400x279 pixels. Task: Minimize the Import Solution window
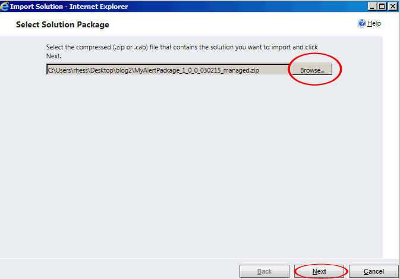pyautogui.click(x=372, y=6)
